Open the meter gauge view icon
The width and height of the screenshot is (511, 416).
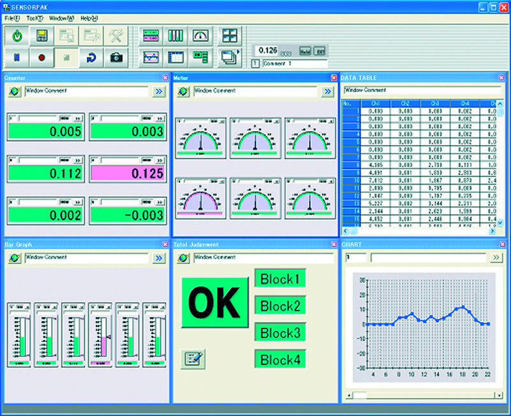201,36
